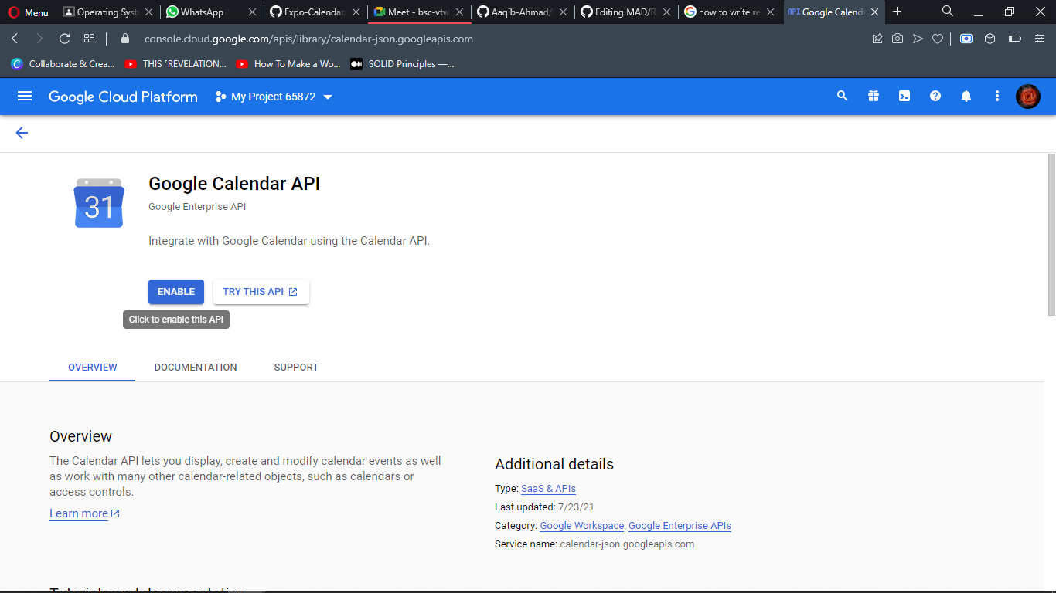Open the SaaS & APIs type link
This screenshot has width=1056, height=593.
[x=548, y=489]
